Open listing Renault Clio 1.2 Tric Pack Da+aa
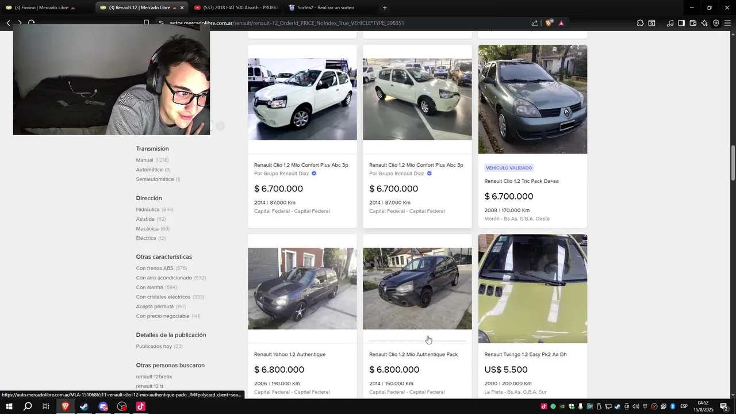This screenshot has width=736, height=414. (522, 181)
